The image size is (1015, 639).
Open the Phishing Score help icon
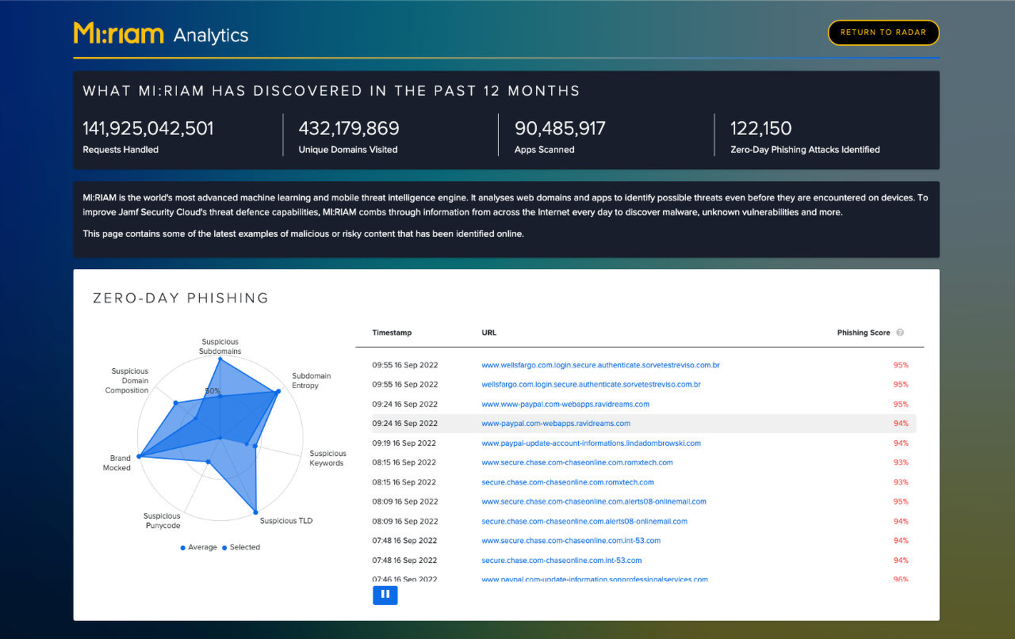(x=900, y=333)
